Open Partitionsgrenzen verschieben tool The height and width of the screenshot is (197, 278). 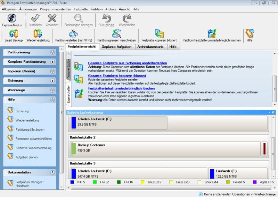pos(117,34)
